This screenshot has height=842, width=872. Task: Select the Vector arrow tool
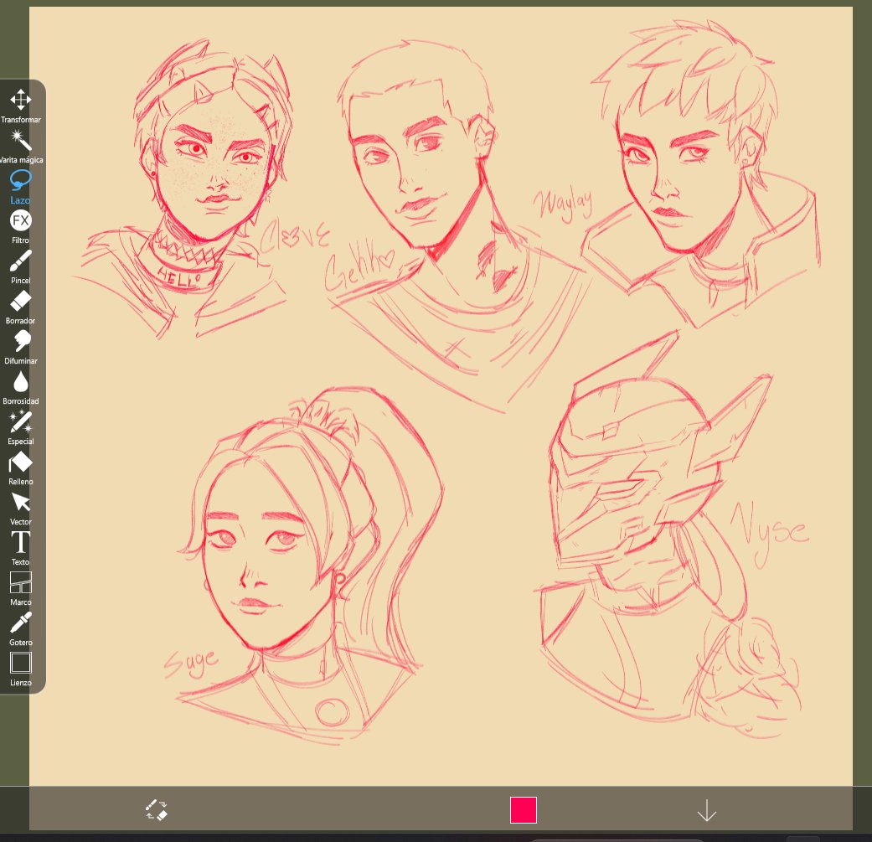[21, 508]
